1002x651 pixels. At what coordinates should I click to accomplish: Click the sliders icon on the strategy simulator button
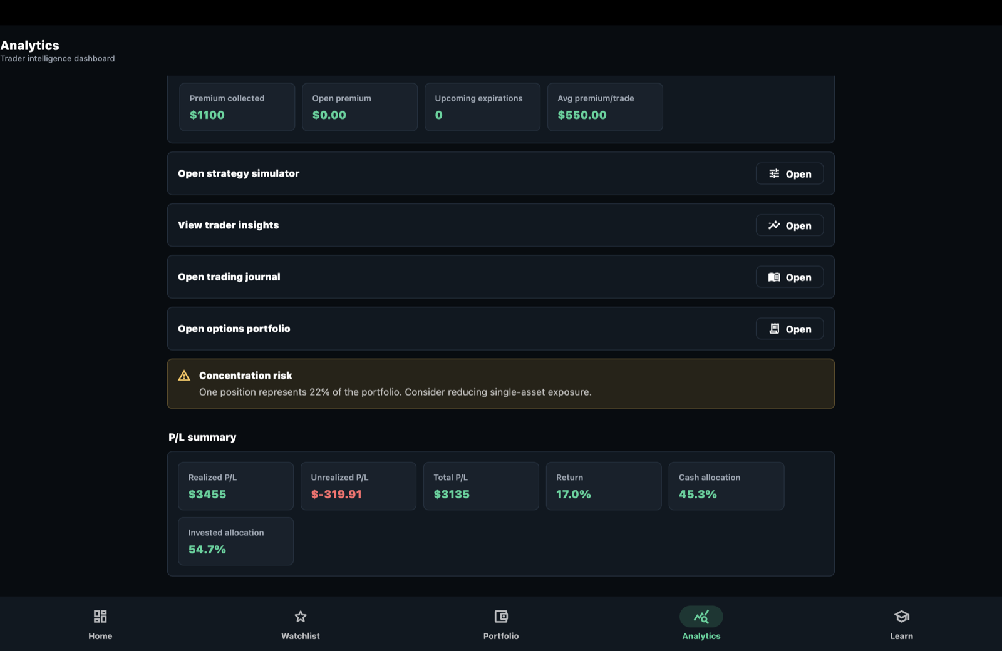(x=774, y=173)
